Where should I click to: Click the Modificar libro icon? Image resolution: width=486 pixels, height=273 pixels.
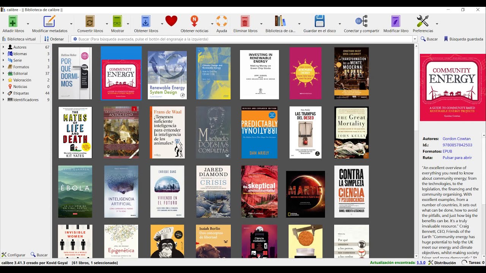point(396,21)
